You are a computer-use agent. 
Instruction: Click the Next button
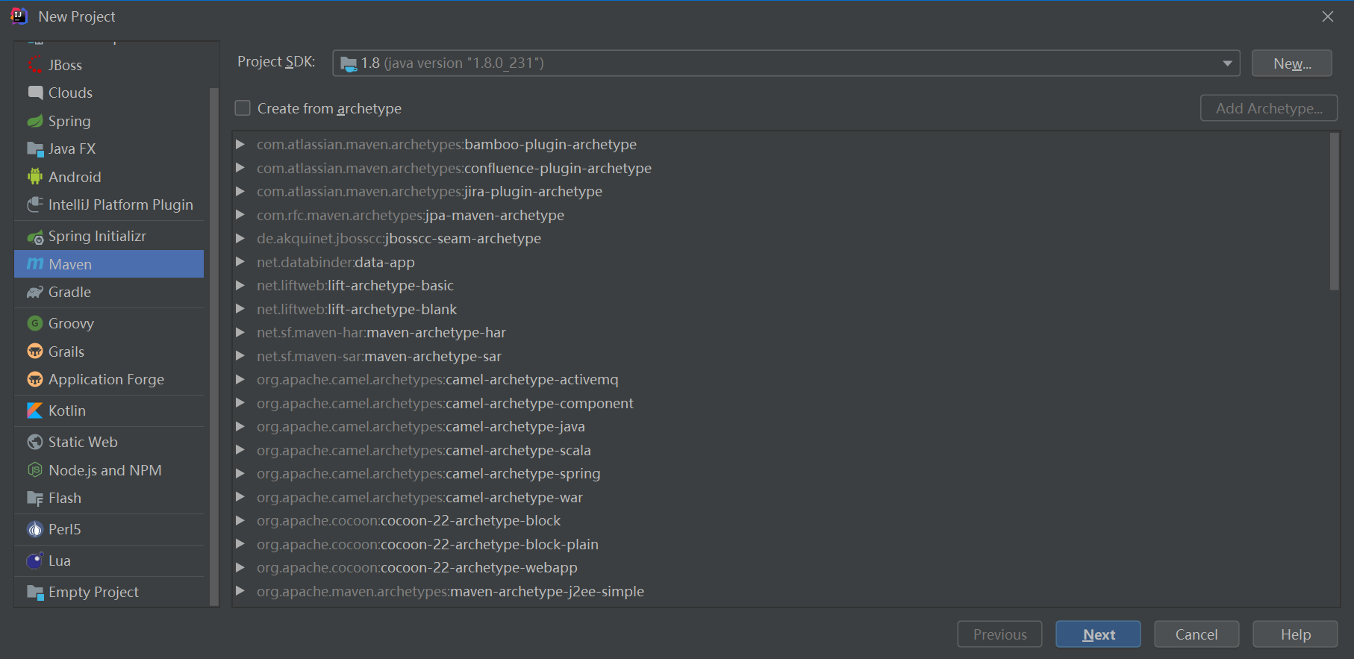[x=1098, y=634]
